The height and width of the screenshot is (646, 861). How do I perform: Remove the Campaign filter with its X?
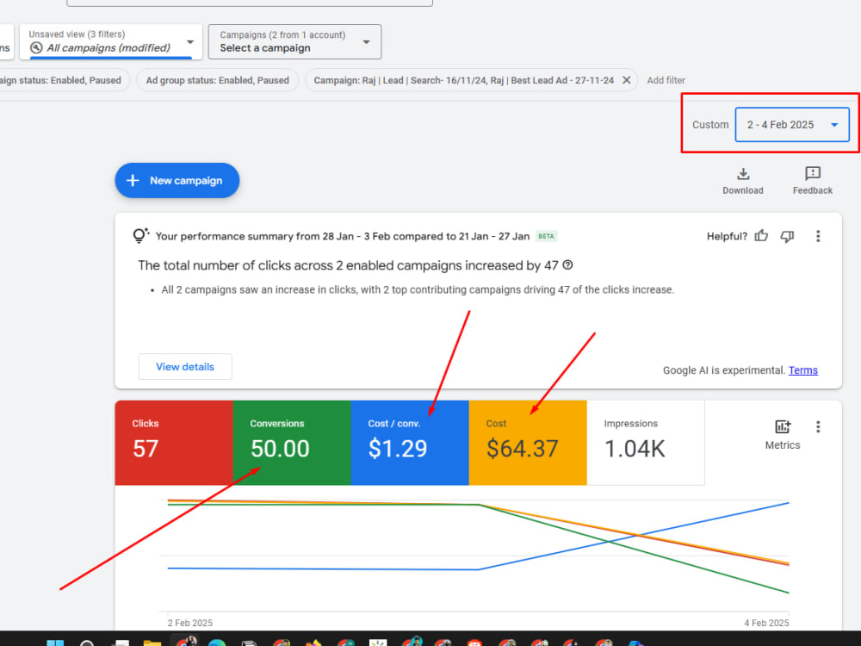click(626, 80)
